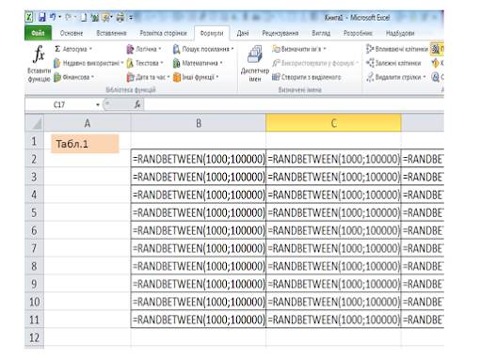Open the Текстова functions book icon
This screenshot has height=359, width=480.
130,63
